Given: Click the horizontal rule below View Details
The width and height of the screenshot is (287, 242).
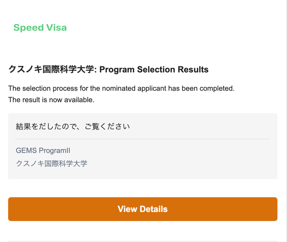Looking at the screenshot, I should click(143, 241).
